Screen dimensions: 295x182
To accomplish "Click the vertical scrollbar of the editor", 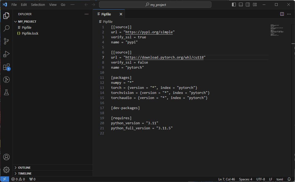I will [x=293, y=100].
